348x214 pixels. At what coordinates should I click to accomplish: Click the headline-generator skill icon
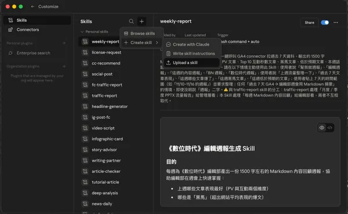click(x=85, y=107)
